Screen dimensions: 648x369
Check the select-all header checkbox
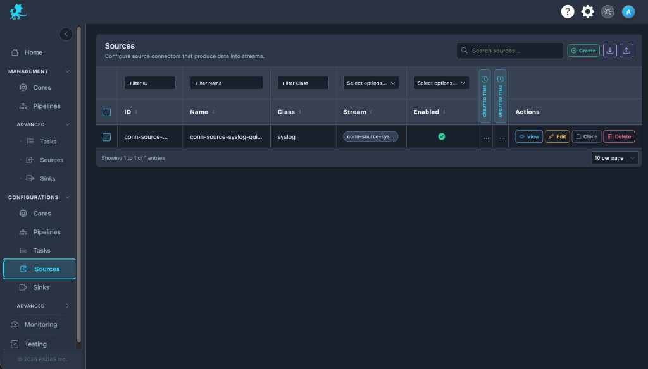(106, 112)
